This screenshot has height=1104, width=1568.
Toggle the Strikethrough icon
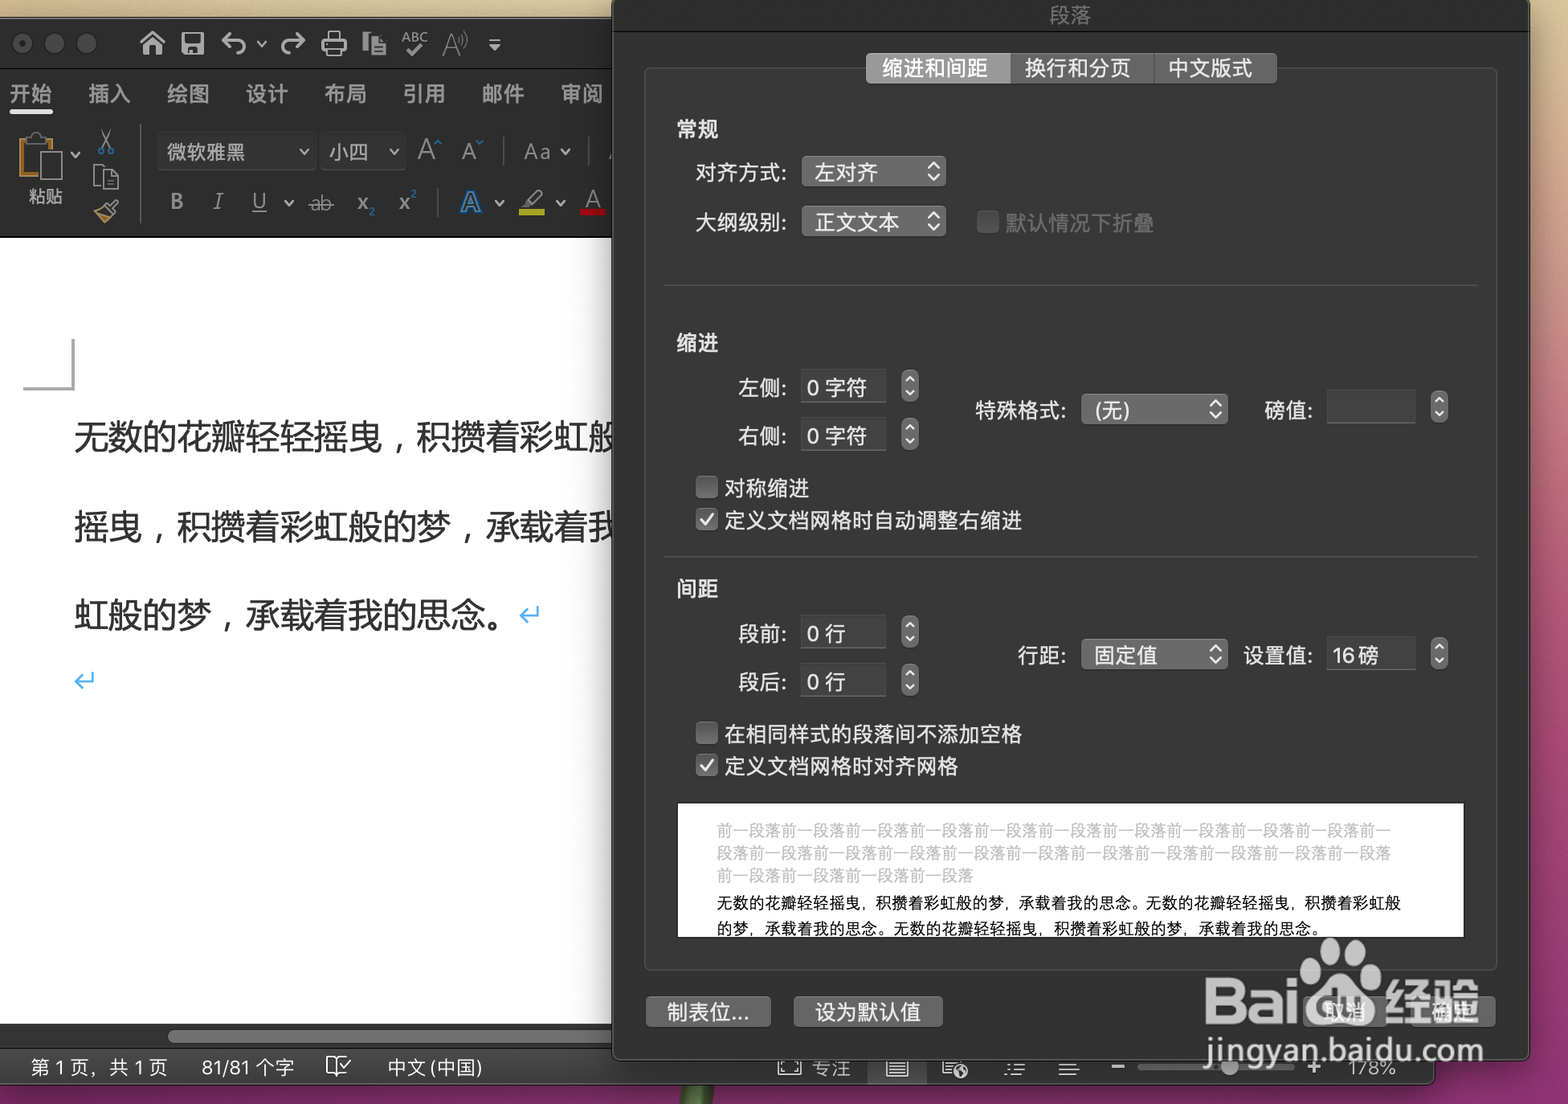tap(320, 202)
